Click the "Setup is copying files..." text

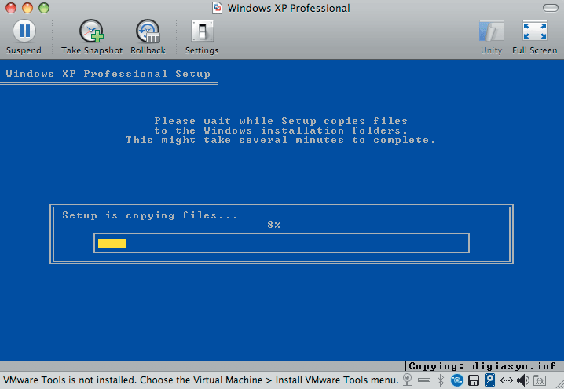point(149,215)
